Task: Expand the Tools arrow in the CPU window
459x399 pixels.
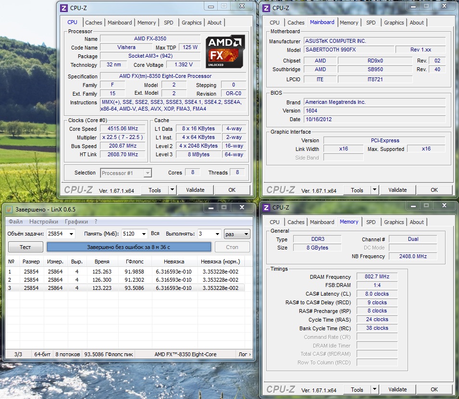Action: pyautogui.click(x=172, y=190)
